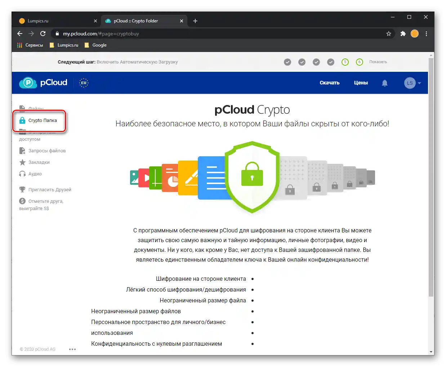
Task: Click first completed step checkmark
Action: (x=287, y=62)
